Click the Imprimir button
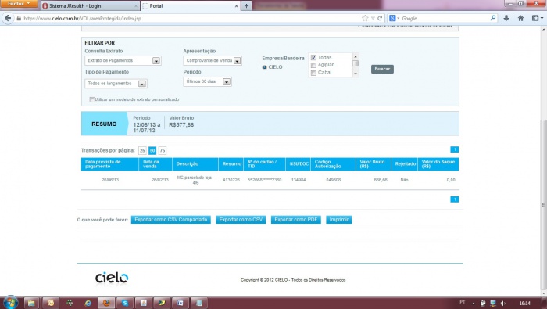The width and height of the screenshot is (547, 309). click(338, 220)
